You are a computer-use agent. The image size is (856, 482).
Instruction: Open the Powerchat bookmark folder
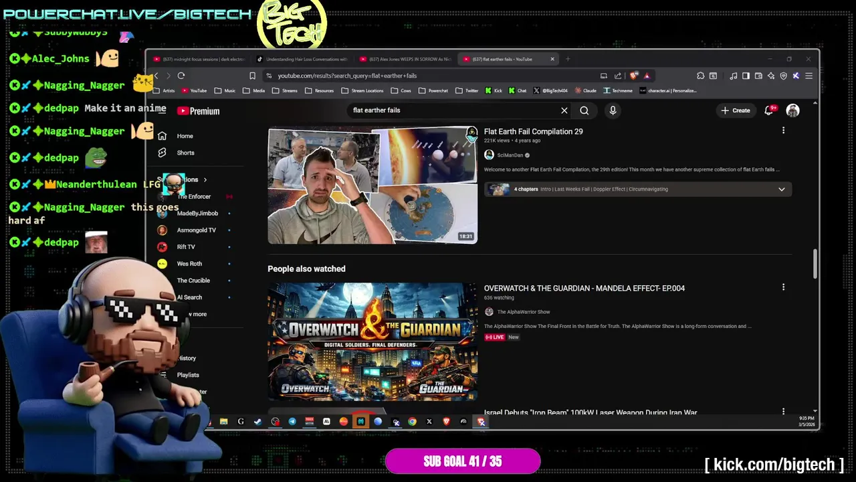click(x=433, y=90)
